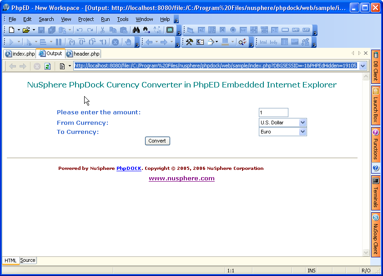Click the URL address bar field
This screenshot has width=383, height=276.
click(216, 66)
